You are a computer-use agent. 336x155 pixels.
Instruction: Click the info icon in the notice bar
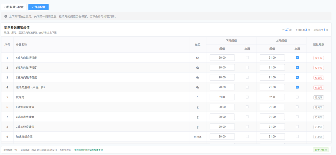click(x=6, y=16)
